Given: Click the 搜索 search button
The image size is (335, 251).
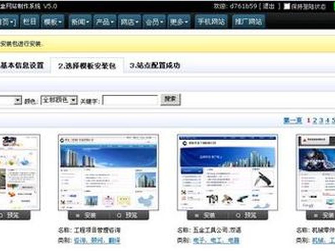Looking at the screenshot, I should (x=170, y=100).
